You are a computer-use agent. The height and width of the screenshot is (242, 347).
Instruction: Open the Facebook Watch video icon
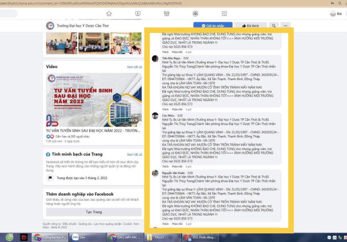click(x=138, y=13)
